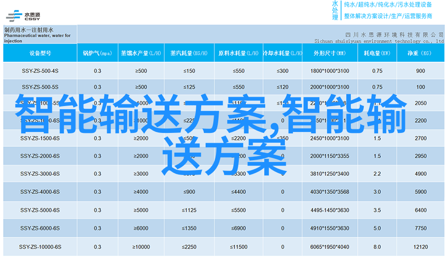Click the net weight 6400 cell
This screenshot has height=260, width=448.
[x=421, y=210]
